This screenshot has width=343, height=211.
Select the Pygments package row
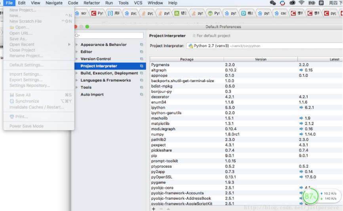[246, 65]
